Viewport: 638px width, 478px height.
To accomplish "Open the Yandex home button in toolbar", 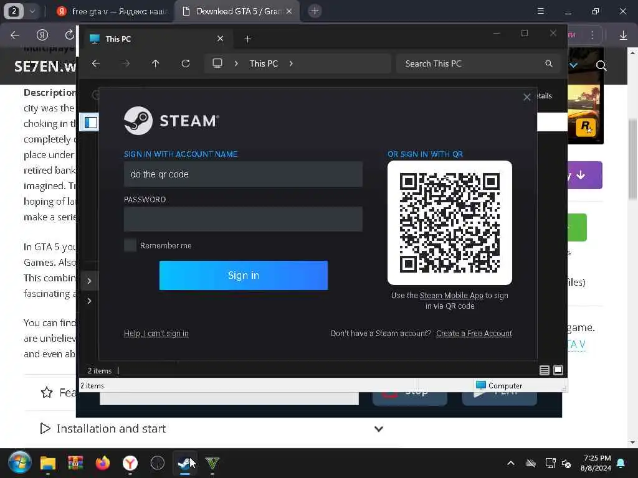I will click(42, 35).
